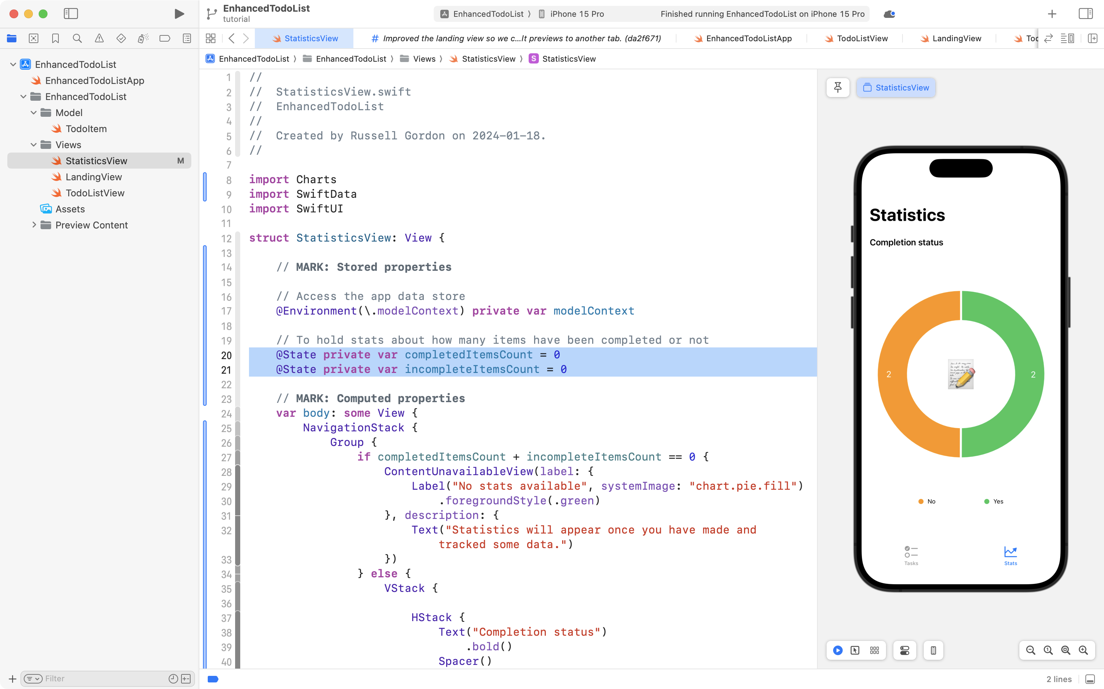Expand the Preview Content folder

[x=34, y=225]
